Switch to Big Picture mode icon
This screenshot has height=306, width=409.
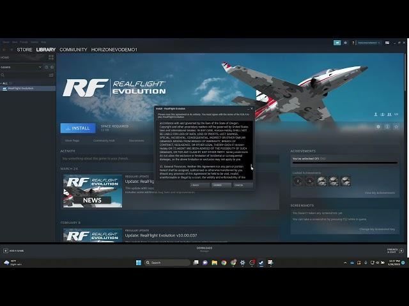(x=387, y=43)
